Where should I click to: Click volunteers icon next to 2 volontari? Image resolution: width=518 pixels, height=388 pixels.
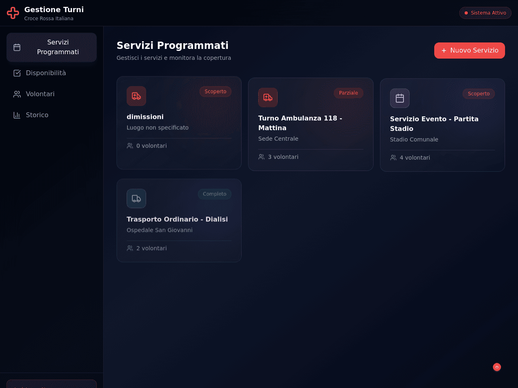(x=130, y=248)
